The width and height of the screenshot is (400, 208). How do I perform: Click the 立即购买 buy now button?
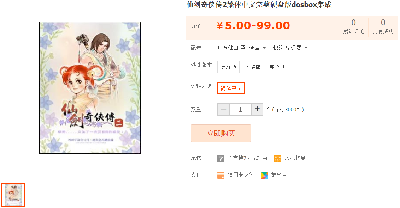click(220, 133)
